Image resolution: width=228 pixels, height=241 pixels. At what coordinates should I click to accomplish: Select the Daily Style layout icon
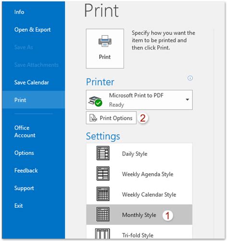pyautogui.click(x=103, y=153)
